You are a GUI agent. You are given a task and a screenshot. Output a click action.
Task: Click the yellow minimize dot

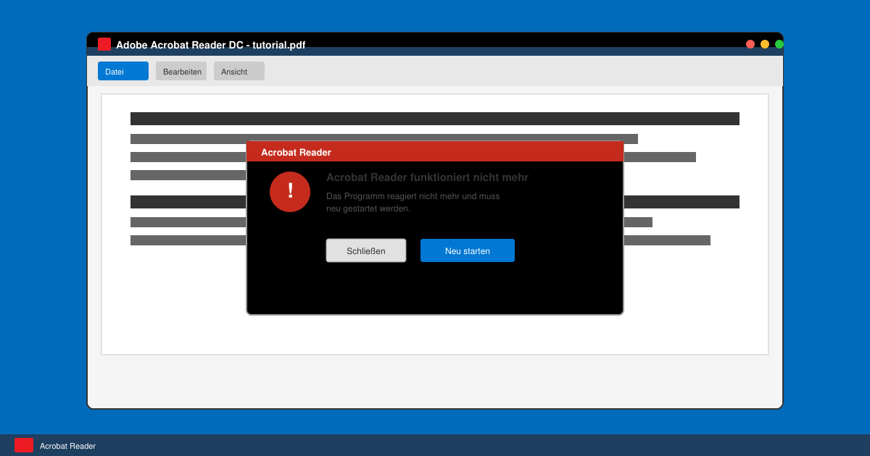[765, 44]
